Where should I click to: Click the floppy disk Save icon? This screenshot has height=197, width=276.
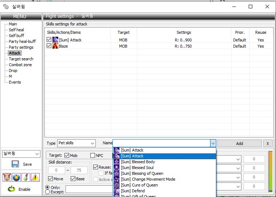(x=15, y=164)
